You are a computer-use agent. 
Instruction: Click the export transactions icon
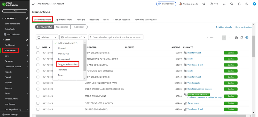point(242,38)
